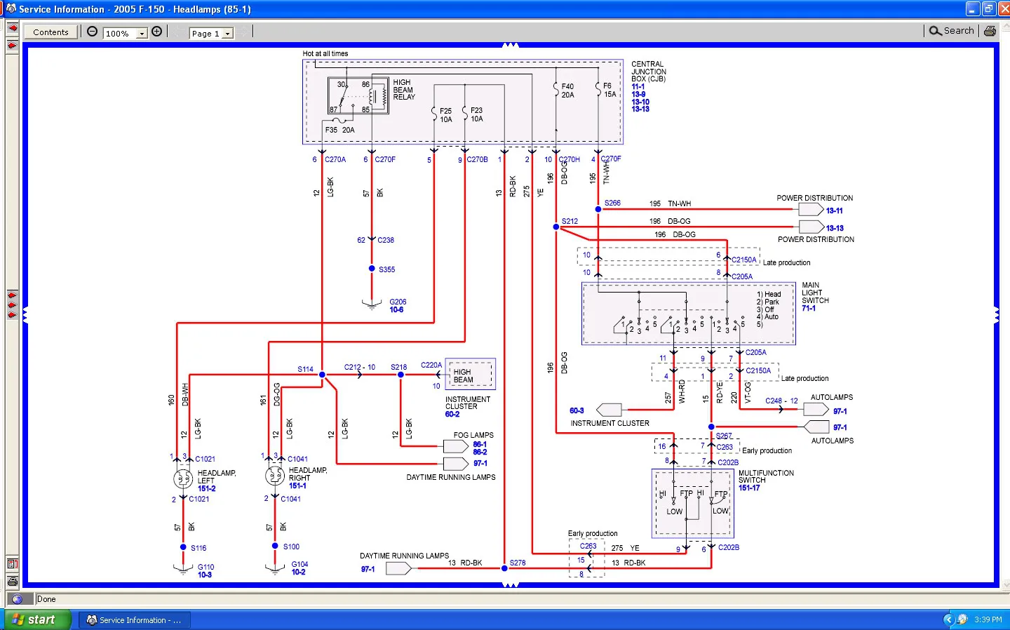
Task: Click the printer icon in the left sidebar
Action: [x=12, y=581]
